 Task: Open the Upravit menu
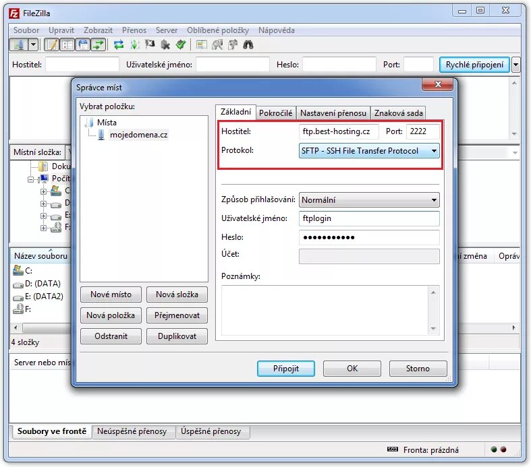pyautogui.click(x=61, y=30)
